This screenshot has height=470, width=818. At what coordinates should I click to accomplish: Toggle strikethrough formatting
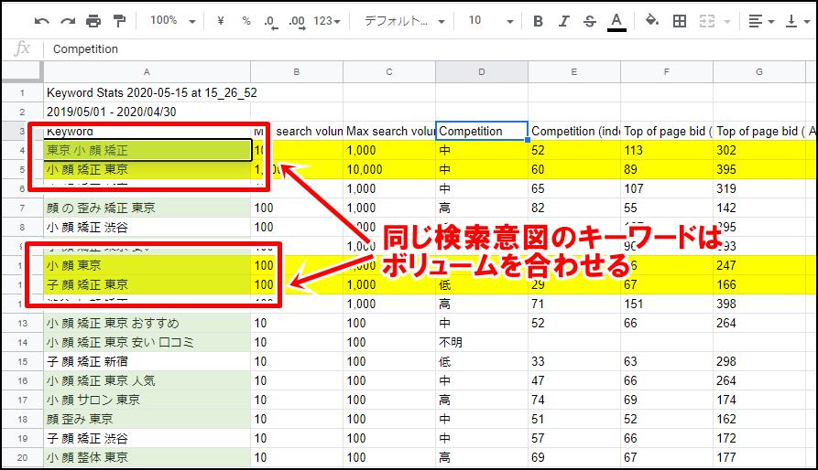point(590,21)
